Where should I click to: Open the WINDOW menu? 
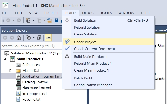[x=126, y=13]
